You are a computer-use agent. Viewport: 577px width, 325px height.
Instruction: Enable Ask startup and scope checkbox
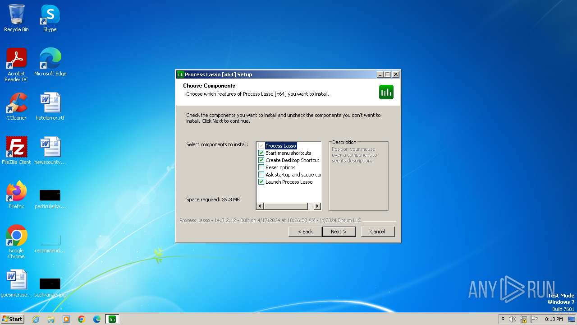tap(261, 175)
